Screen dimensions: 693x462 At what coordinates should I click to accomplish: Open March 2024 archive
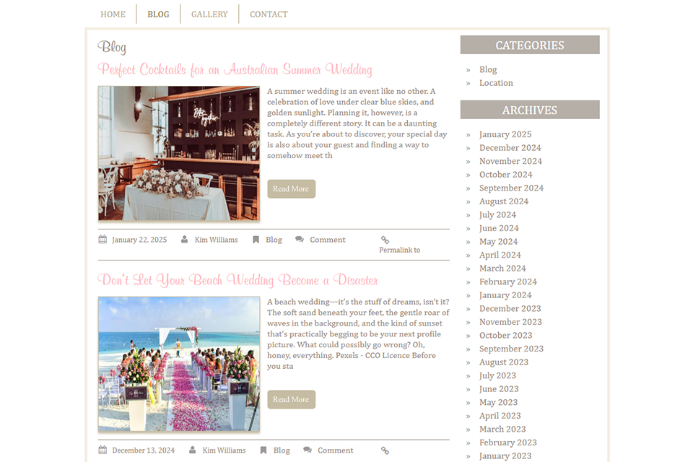(502, 269)
